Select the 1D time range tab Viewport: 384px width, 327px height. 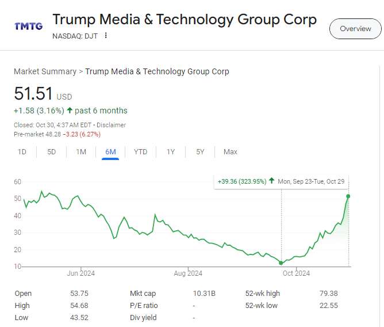click(22, 152)
